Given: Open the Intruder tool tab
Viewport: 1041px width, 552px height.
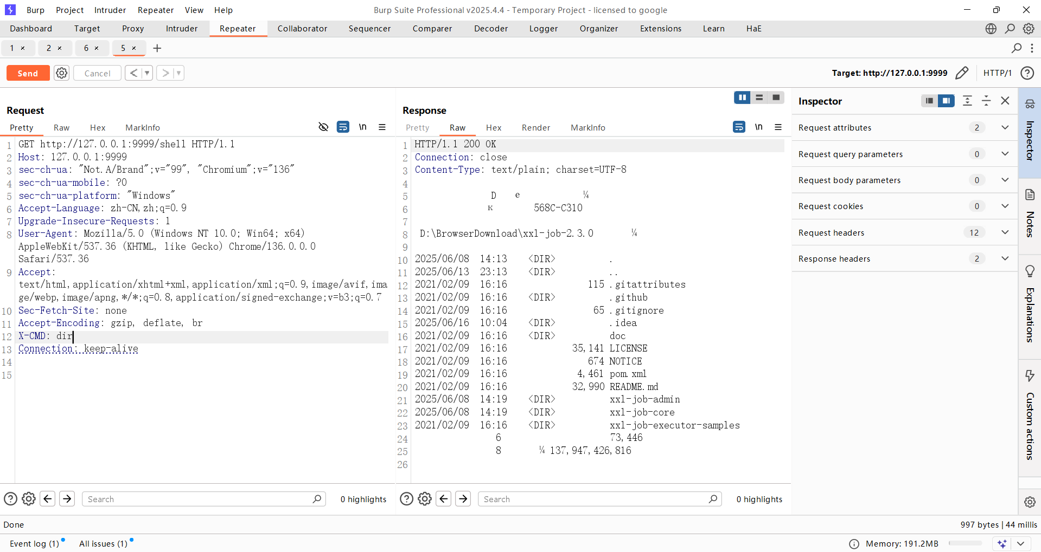Looking at the screenshot, I should (182, 29).
